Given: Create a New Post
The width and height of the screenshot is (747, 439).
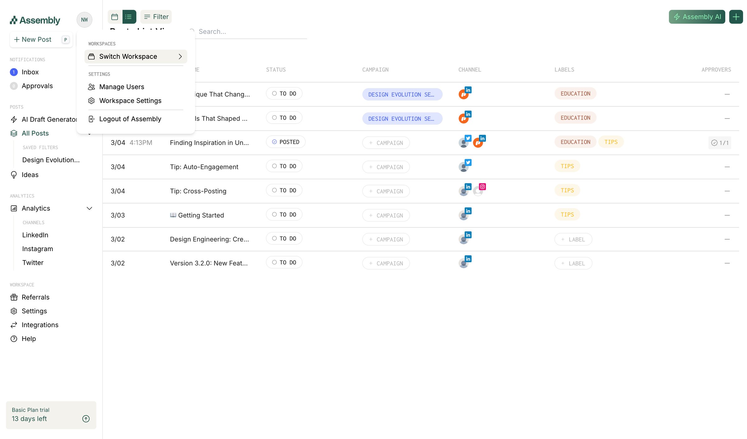Looking at the screenshot, I should [41, 40].
